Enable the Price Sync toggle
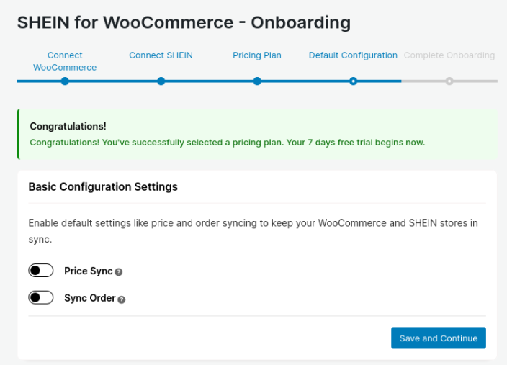The image size is (507, 365). [x=41, y=271]
